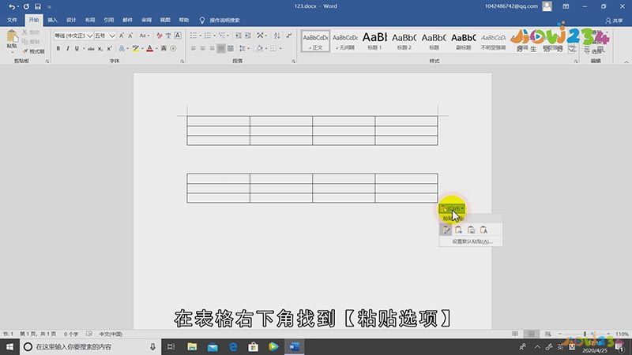Open the Paste Options (Ctrl) dropdown button
The height and width of the screenshot is (355, 632).
[451, 208]
